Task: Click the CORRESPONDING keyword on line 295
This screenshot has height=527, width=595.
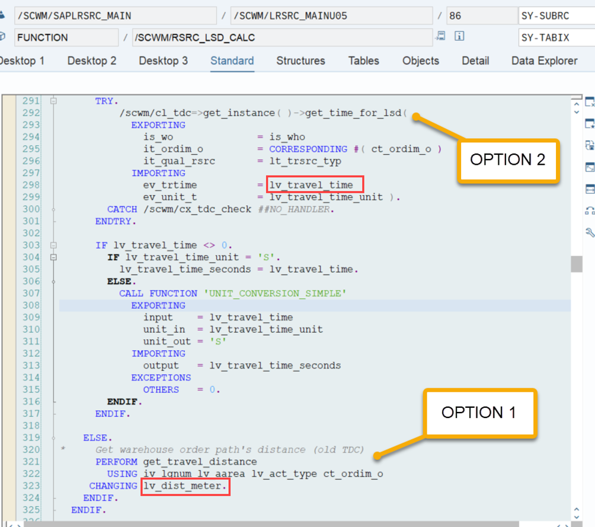Action: [308, 149]
